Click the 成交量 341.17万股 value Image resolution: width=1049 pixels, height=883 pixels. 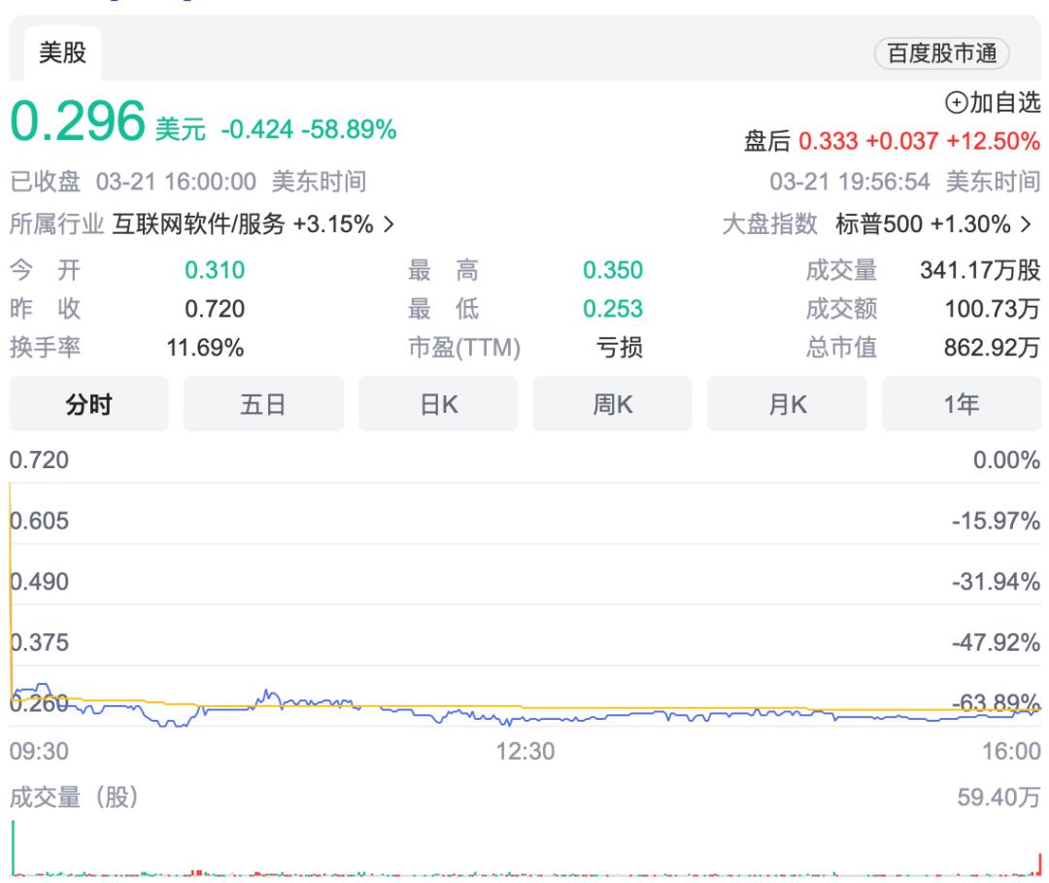(980, 270)
